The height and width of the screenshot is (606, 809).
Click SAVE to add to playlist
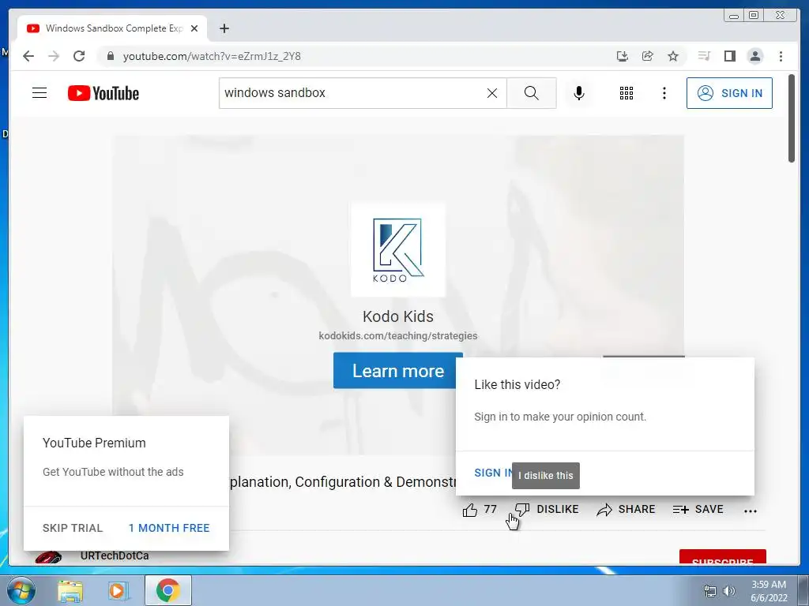click(x=698, y=509)
